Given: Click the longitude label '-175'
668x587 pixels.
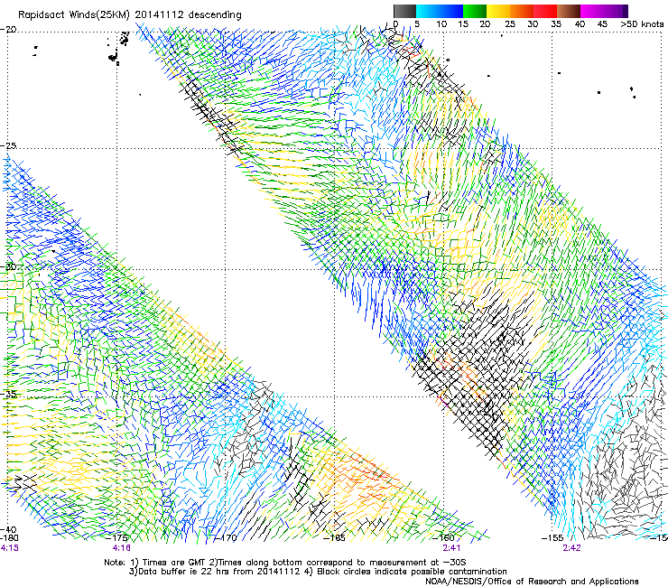Looking at the screenshot, I should coord(116,538).
